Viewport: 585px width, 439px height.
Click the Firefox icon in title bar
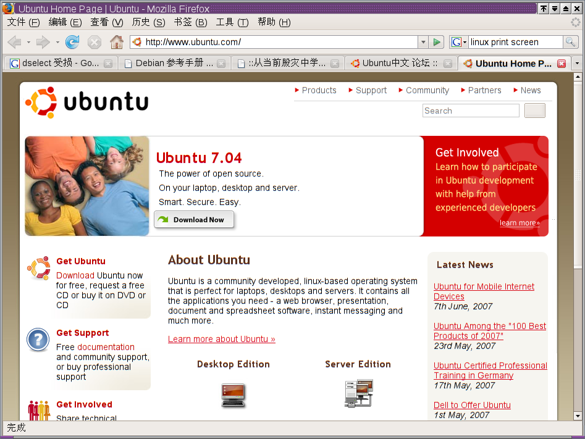(x=8, y=8)
